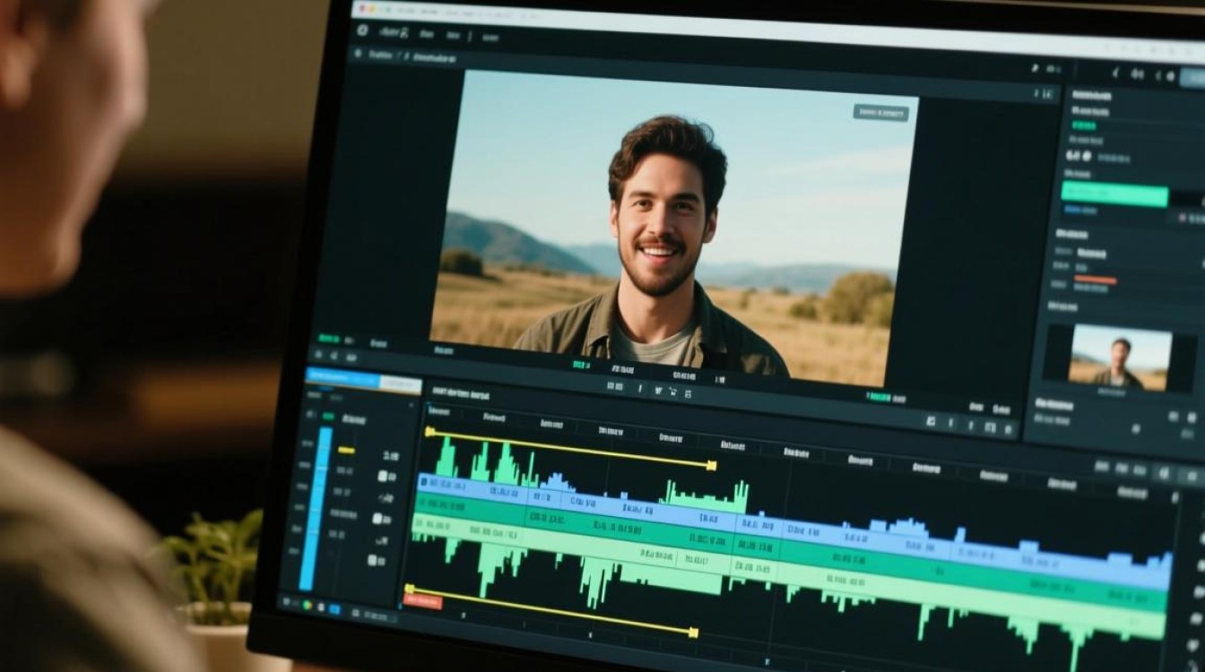The image size is (1205, 672).
Task: Click the small green badge above the blue level meter
Action: click(328, 417)
